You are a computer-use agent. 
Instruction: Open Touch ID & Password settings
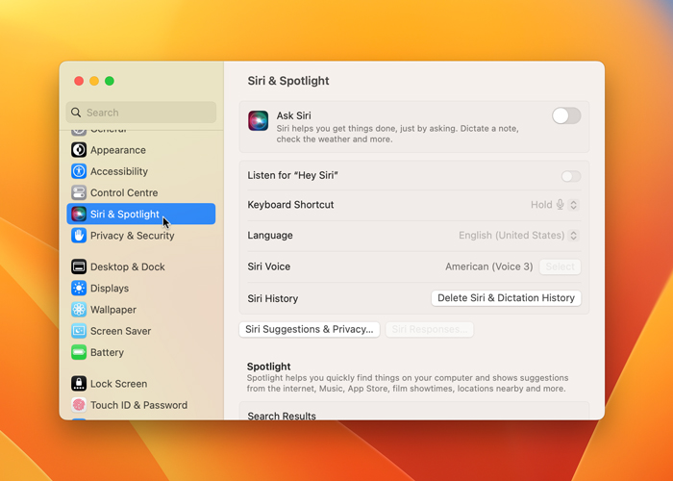tap(140, 405)
